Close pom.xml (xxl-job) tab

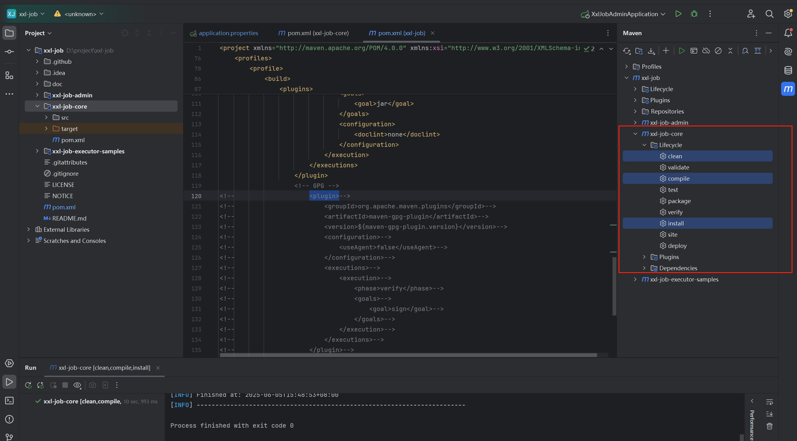pyautogui.click(x=433, y=33)
